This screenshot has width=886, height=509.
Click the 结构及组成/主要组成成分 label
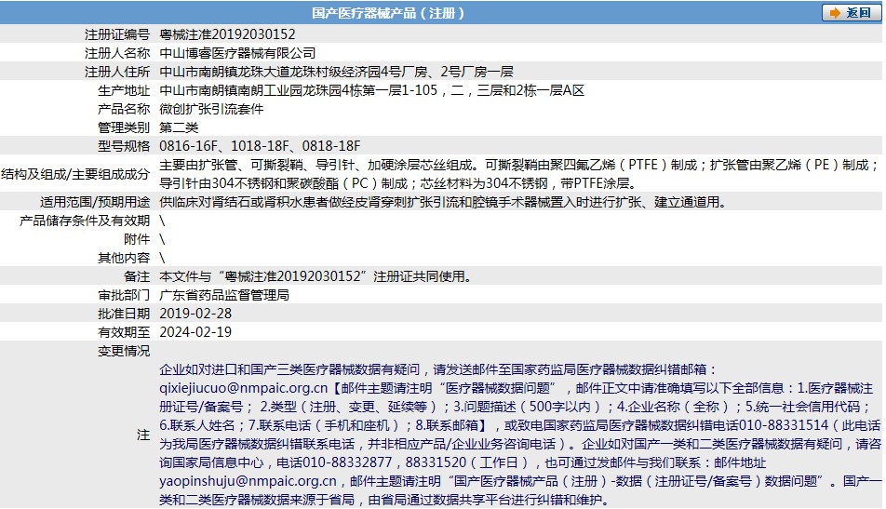point(75,174)
